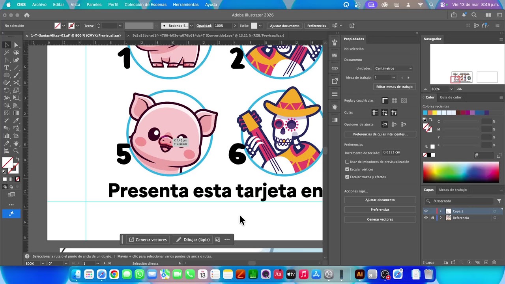Image resolution: width=505 pixels, height=284 pixels.
Task: Click the layers filter funnel icon
Action: tap(499, 201)
